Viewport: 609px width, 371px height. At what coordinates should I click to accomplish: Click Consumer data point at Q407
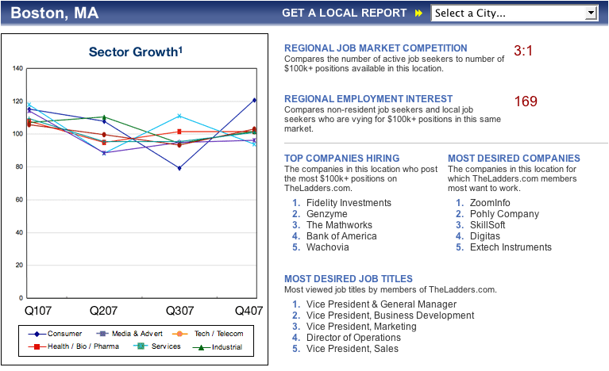pyautogui.click(x=254, y=100)
